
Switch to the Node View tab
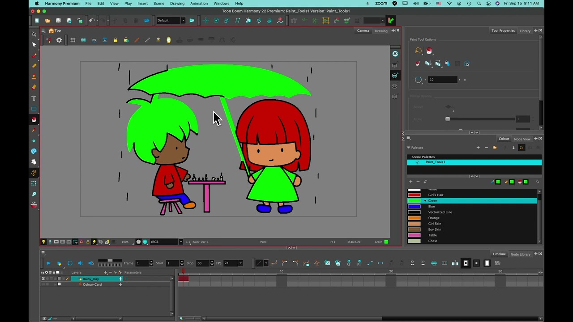tap(522, 139)
